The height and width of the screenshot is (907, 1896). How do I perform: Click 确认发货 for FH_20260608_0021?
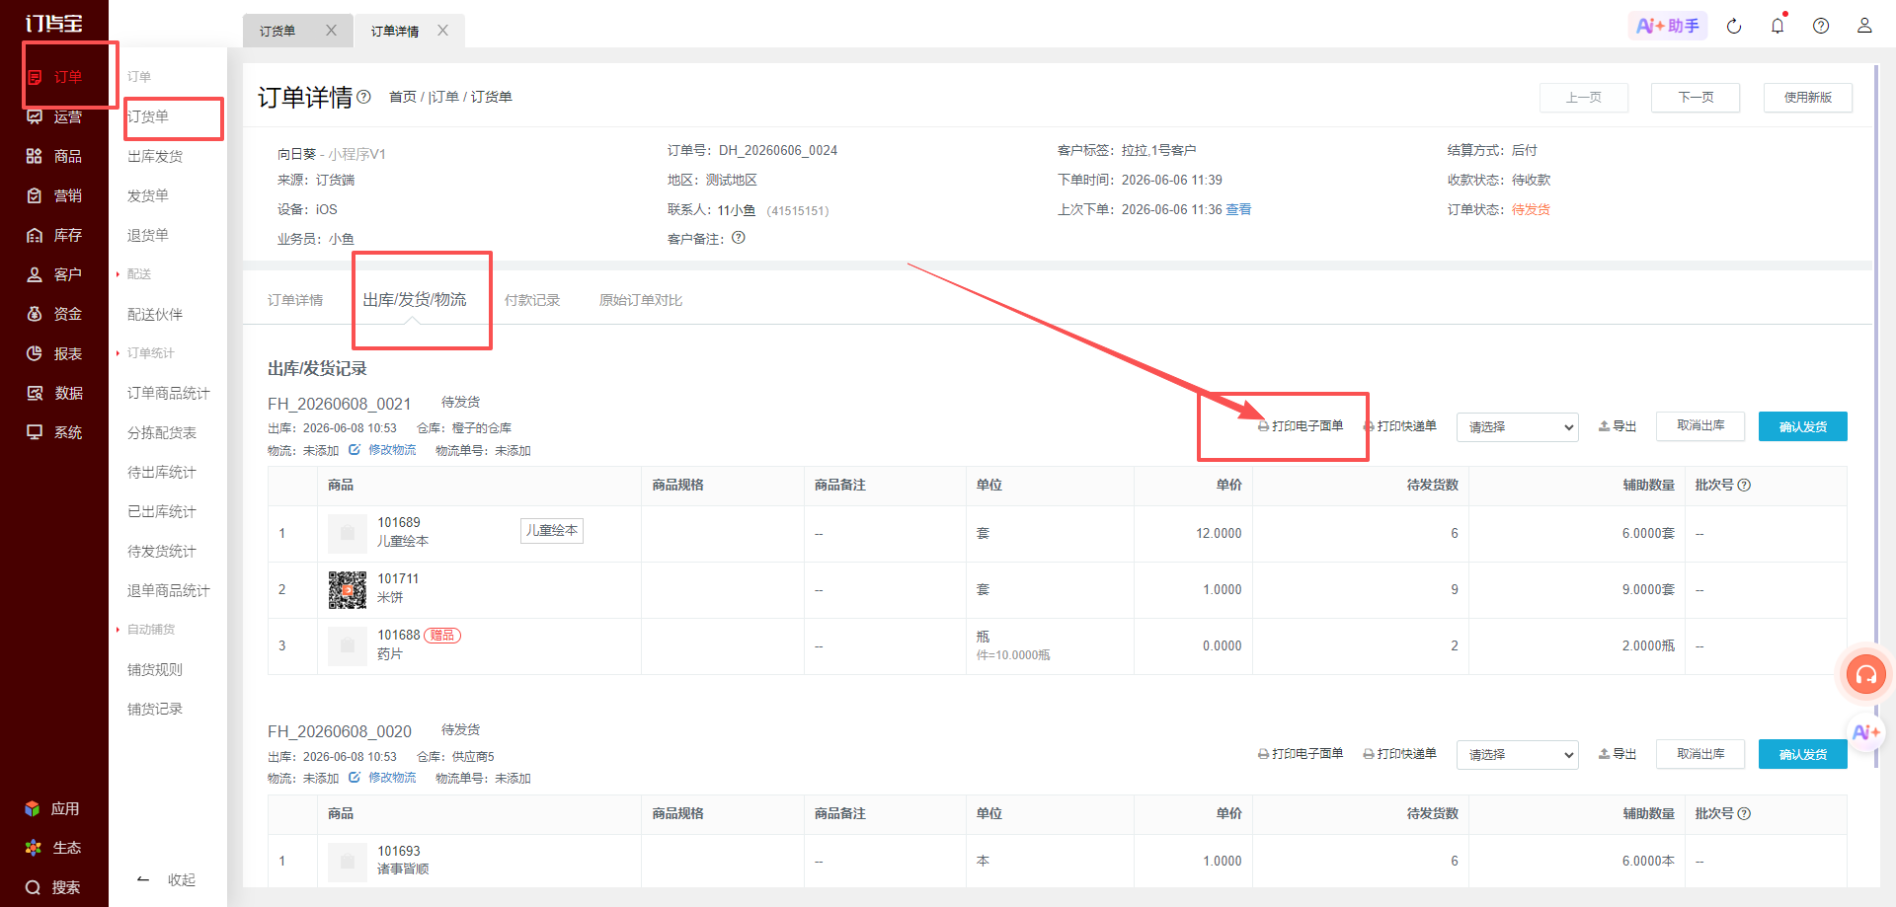(1803, 426)
